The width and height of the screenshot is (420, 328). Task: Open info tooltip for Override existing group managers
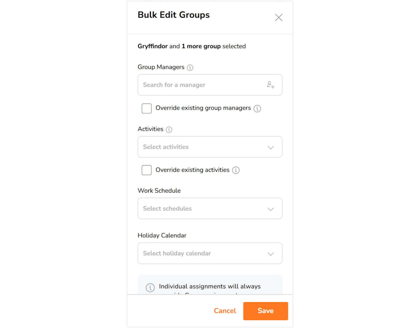pyautogui.click(x=257, y=109)
